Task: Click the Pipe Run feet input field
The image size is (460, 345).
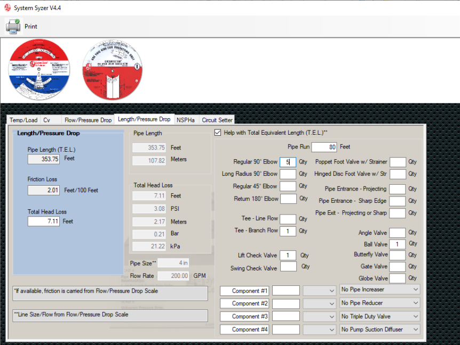Action: click(x=324, y=147)
